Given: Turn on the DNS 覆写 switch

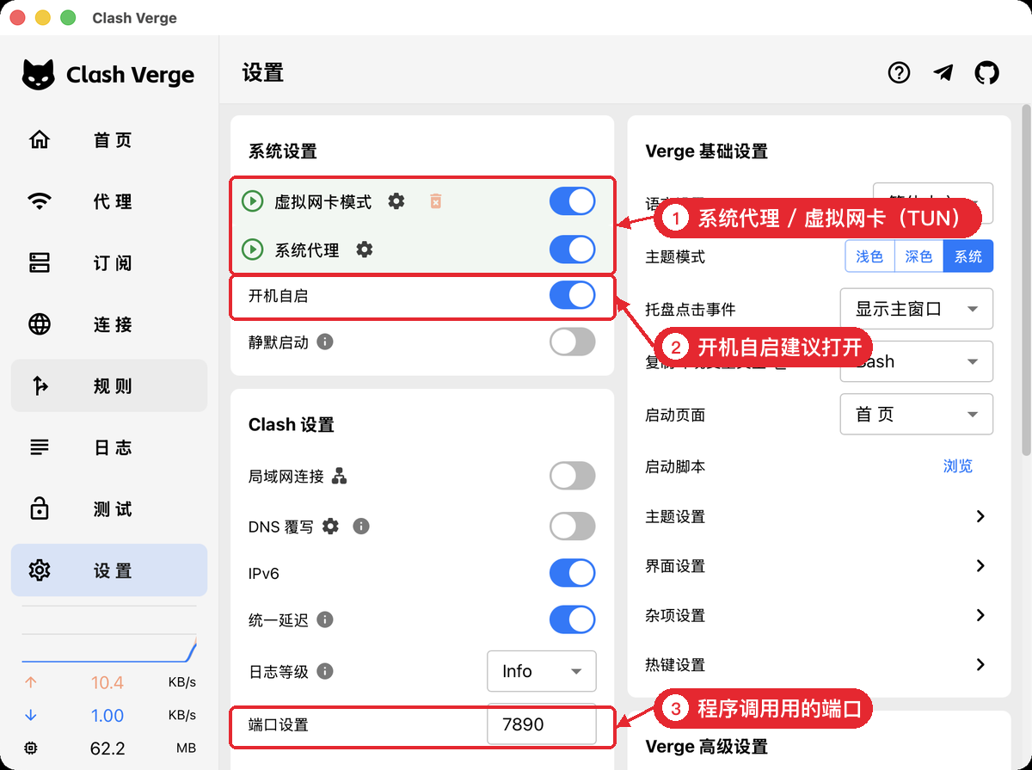Looking at the screenshot, I should (573, 526).
